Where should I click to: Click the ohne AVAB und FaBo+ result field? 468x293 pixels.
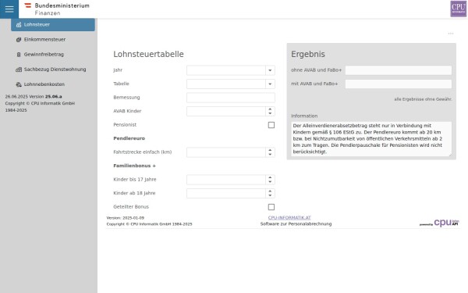point(399,70)
